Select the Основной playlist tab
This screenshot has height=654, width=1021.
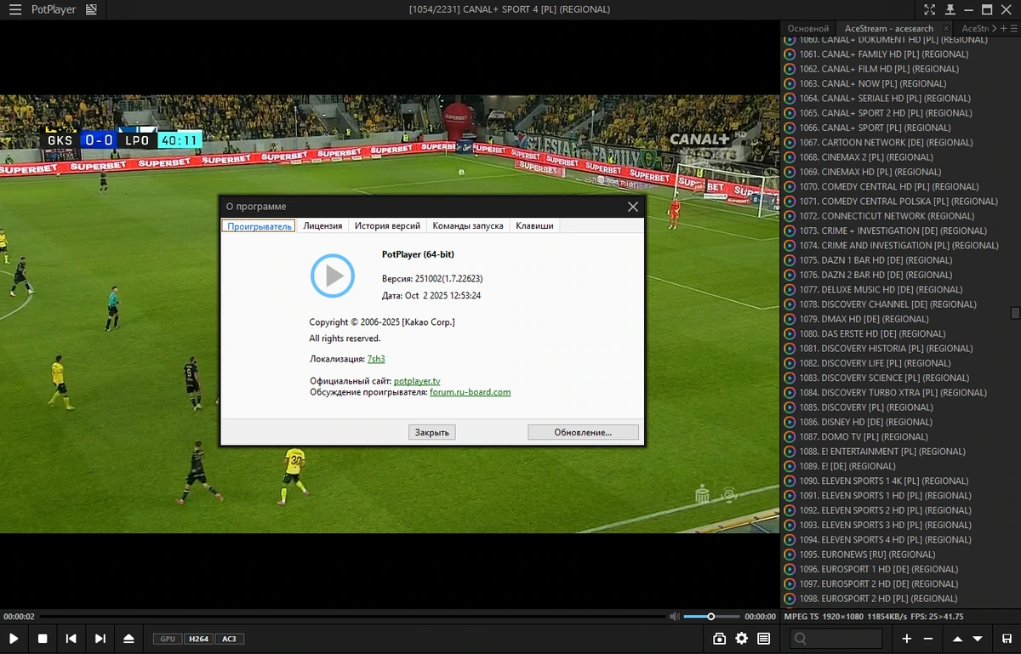click(808, 28)
